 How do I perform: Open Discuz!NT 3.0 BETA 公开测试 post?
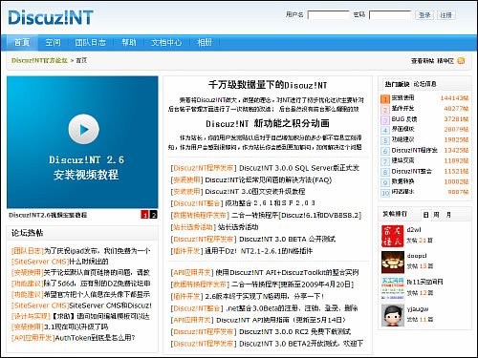(287, 239)
